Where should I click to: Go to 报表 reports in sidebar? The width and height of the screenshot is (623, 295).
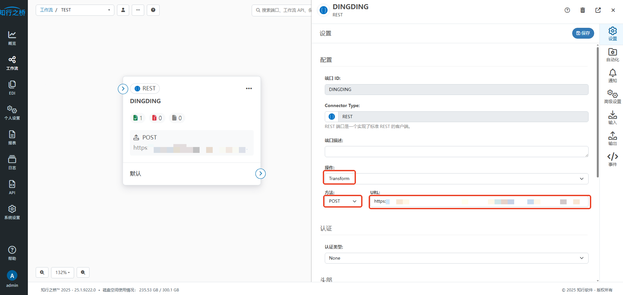tap(12, 138)
